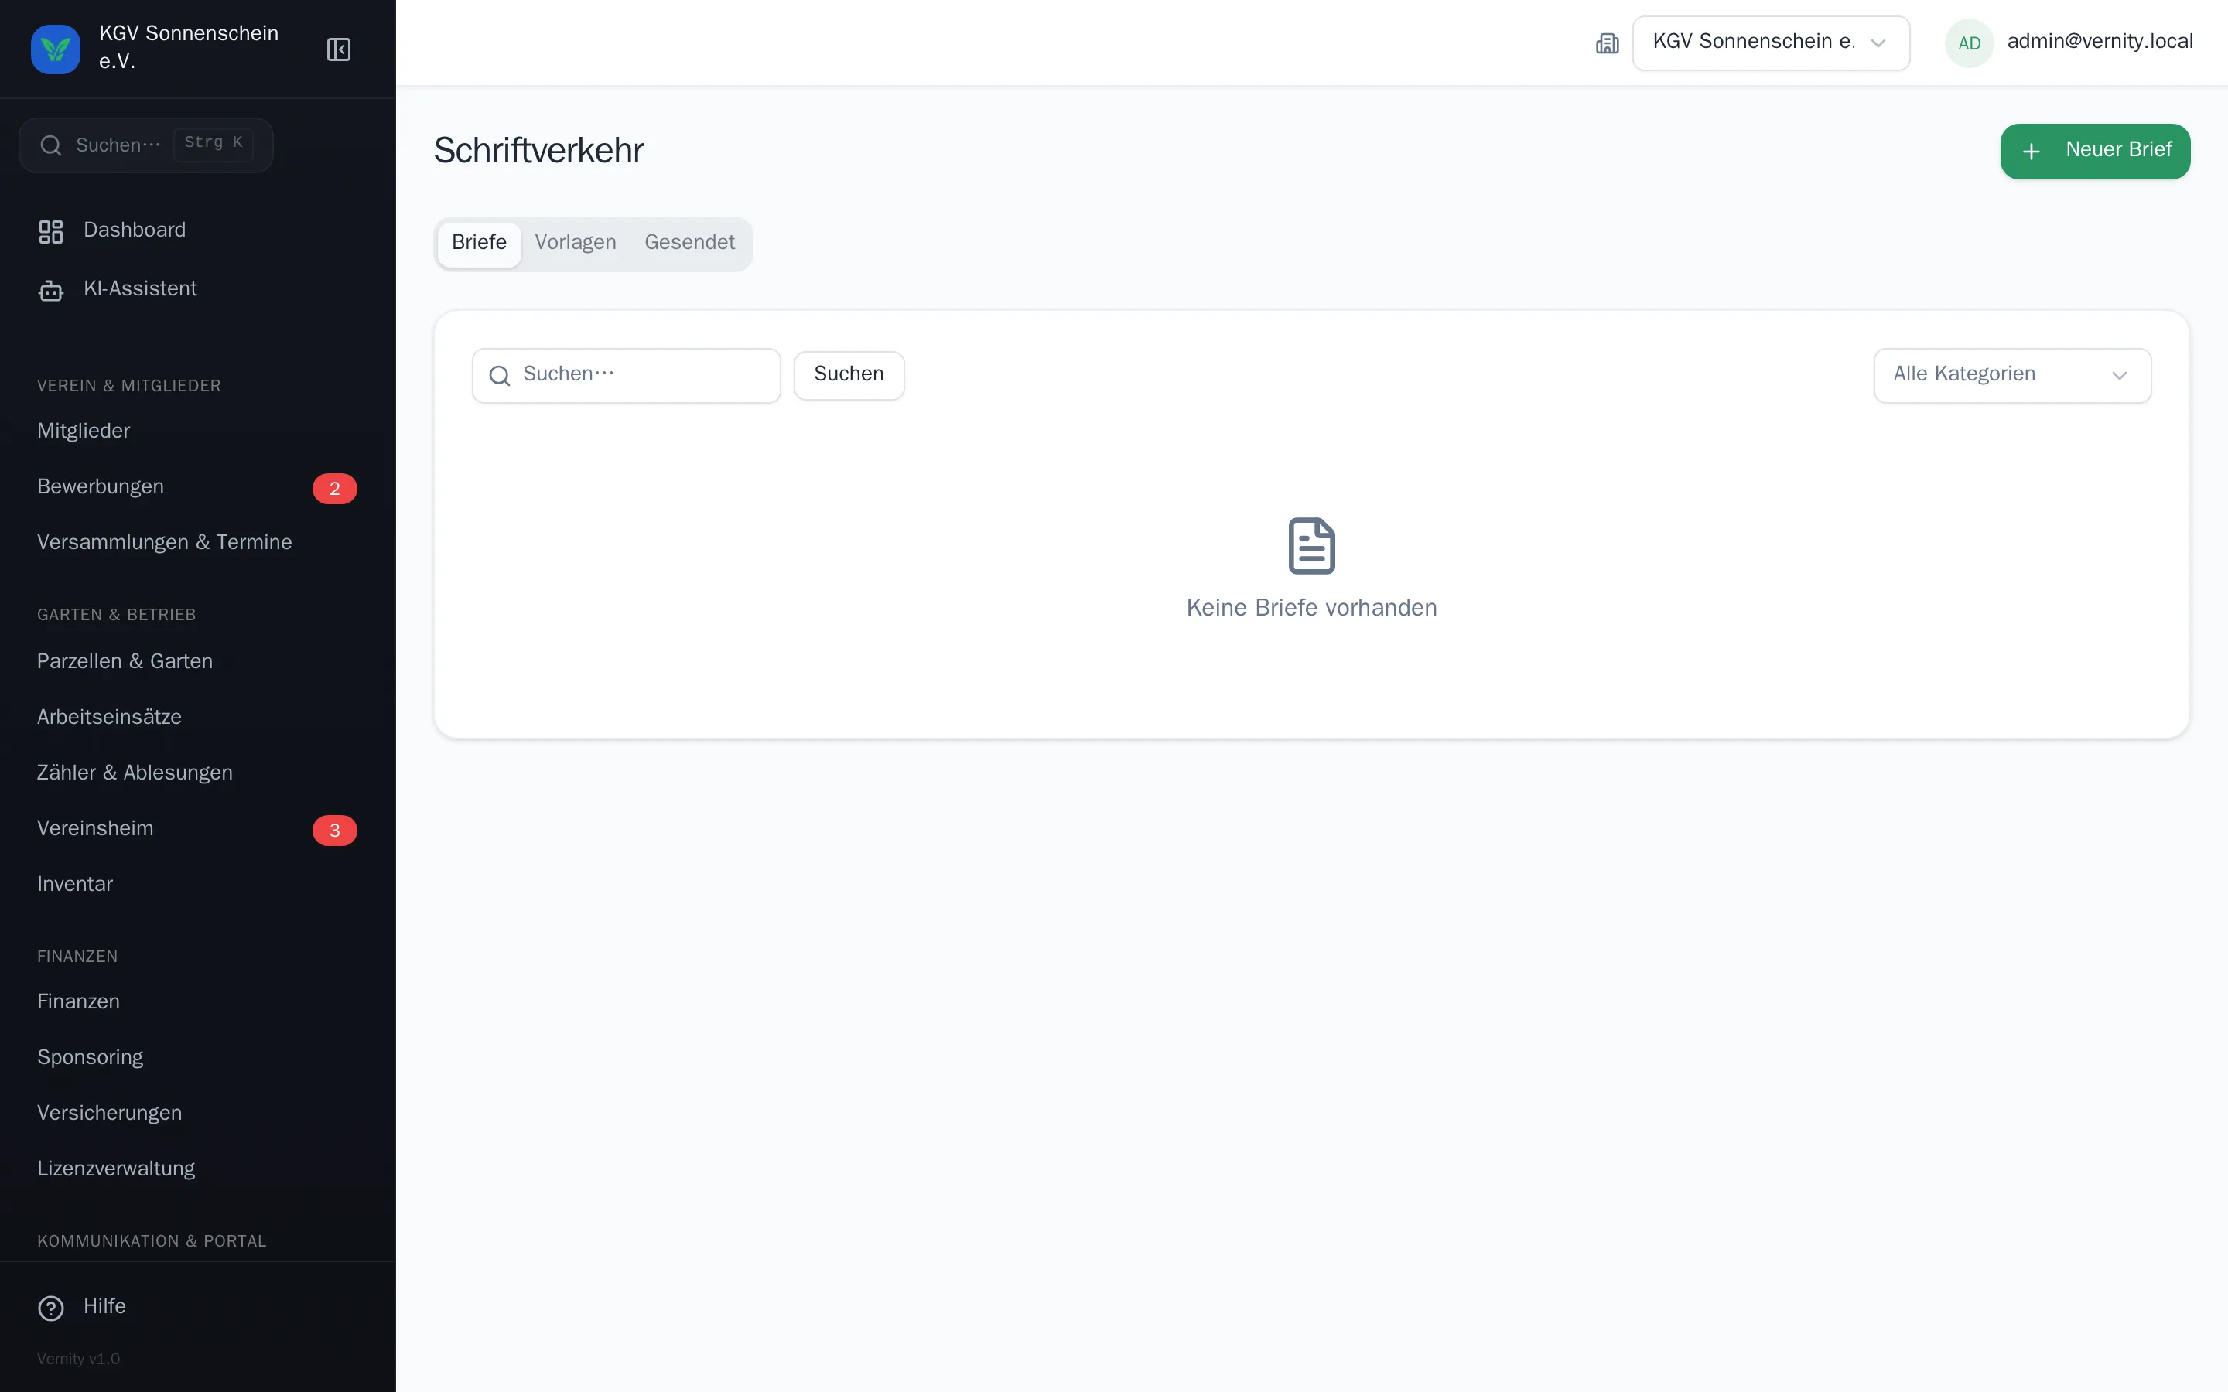Click the GARTEN & BETRIEB section label
Screen dimensions: 2228x1392
point(116,615)
